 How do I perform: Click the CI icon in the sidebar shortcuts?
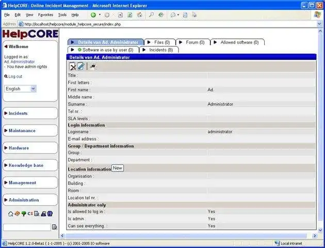30,213
